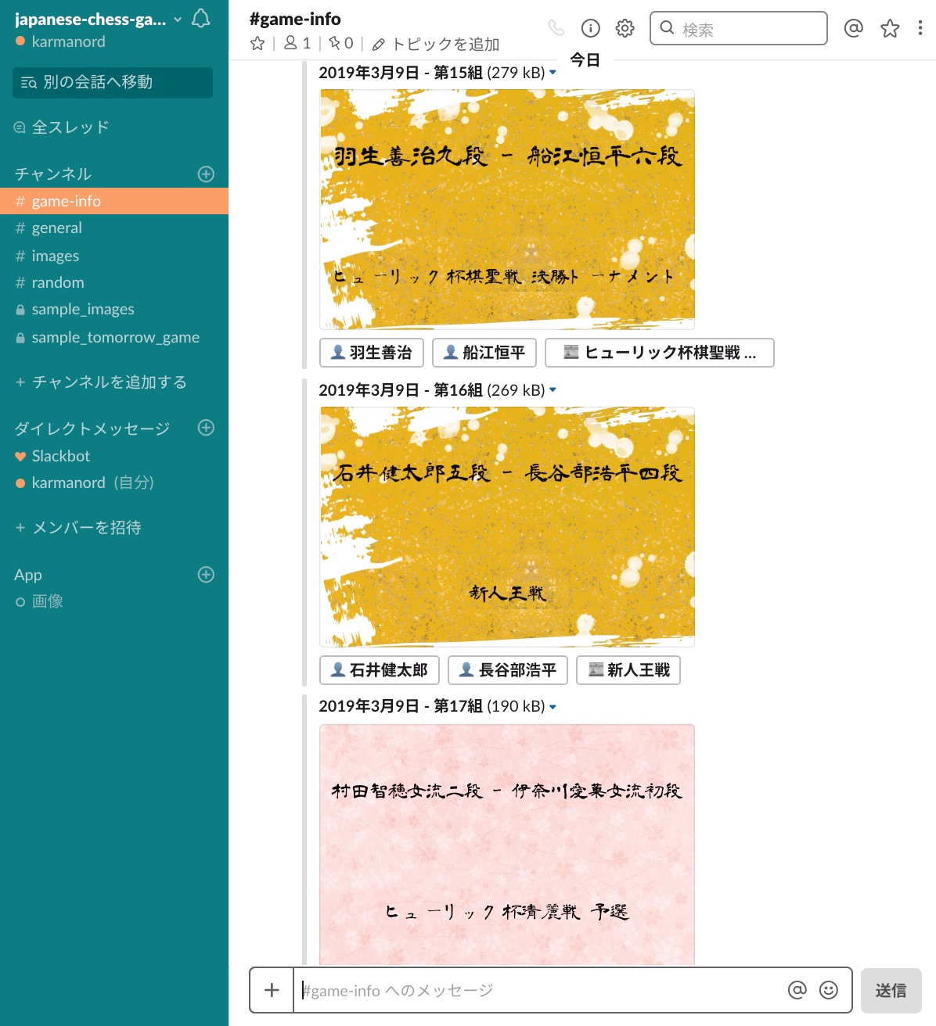
Task: Start a new direct message via plus icon
Action: [x=206, y=429]
